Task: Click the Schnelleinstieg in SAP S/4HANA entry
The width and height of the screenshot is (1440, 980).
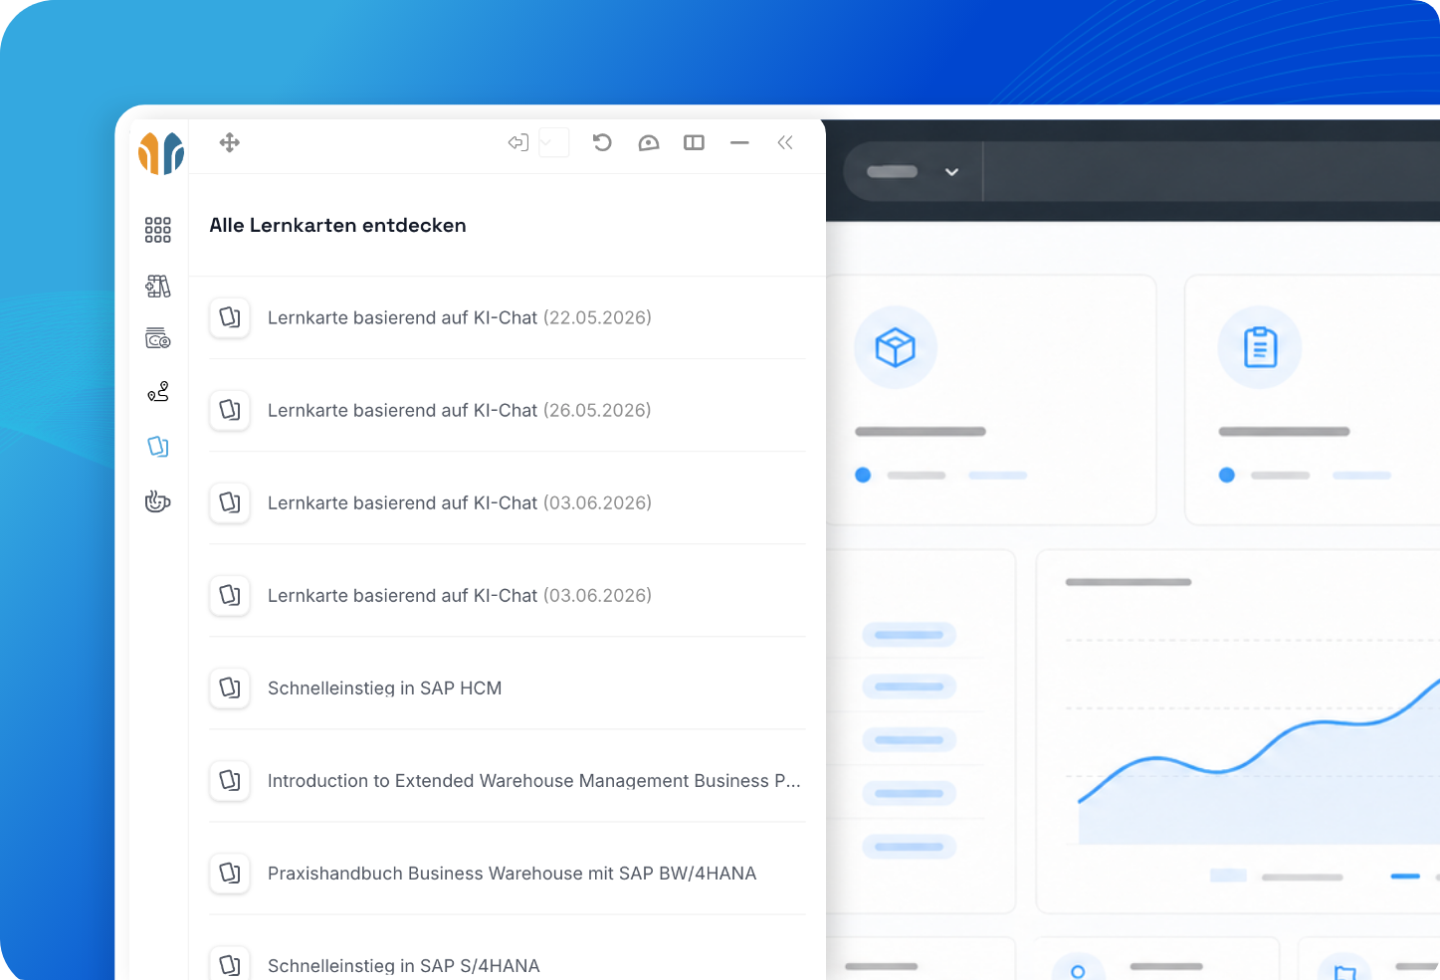Action: (508, 960)
